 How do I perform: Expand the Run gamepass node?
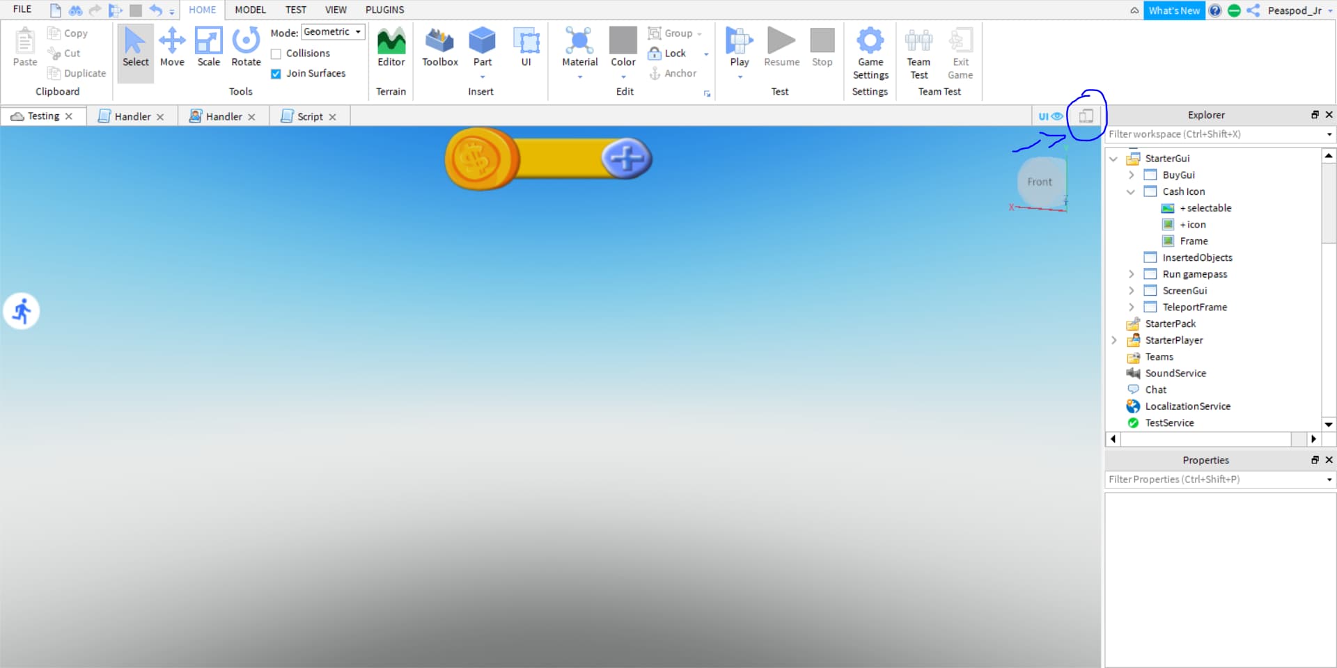coord(1131,274)
